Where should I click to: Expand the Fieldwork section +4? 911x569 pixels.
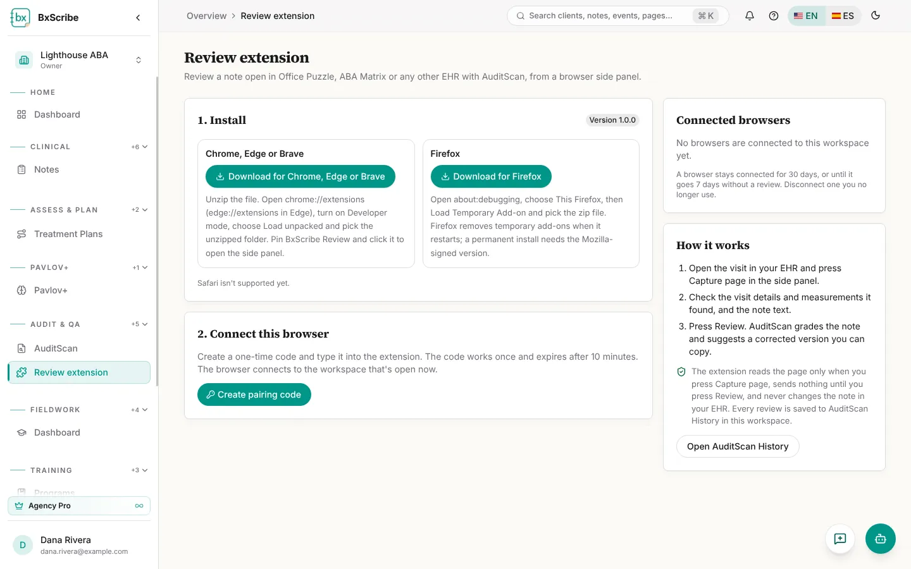[139, 410]
